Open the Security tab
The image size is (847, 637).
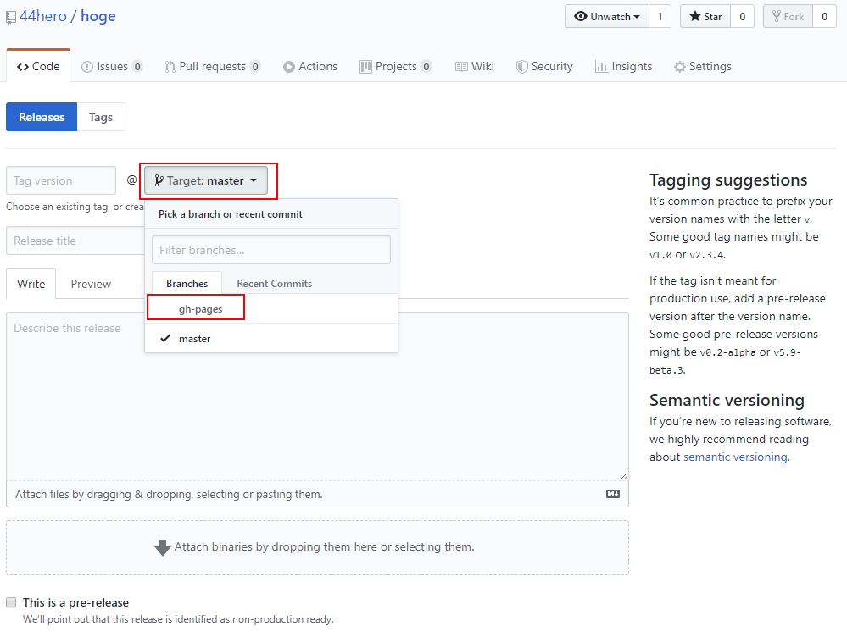(544, 66)
